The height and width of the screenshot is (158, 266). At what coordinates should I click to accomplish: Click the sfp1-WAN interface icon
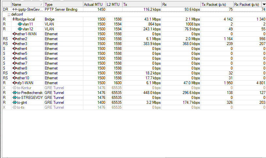click(15, 83)
